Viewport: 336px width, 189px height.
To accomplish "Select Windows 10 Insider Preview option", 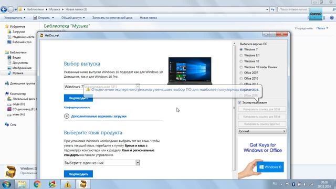I will (241, 67).
